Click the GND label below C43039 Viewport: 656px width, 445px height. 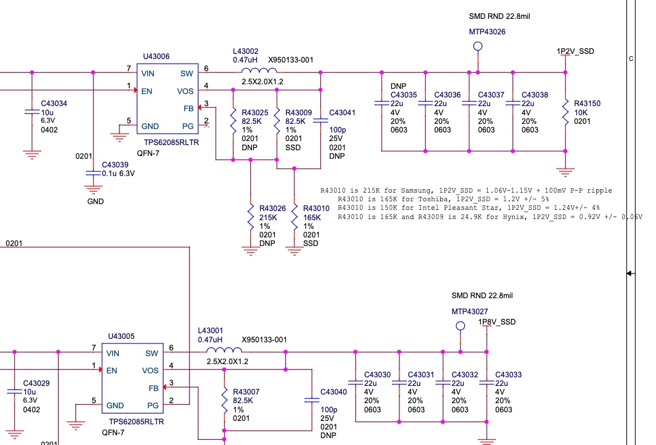tap(95, 201)
